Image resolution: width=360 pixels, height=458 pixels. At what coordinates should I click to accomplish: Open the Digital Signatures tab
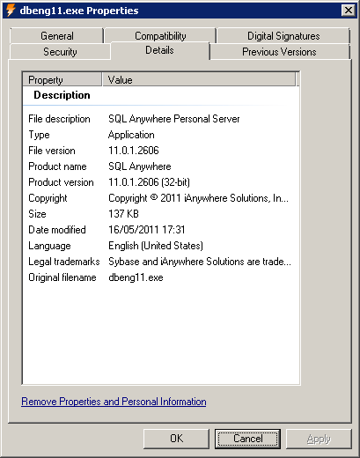click(x=283, y=36)
